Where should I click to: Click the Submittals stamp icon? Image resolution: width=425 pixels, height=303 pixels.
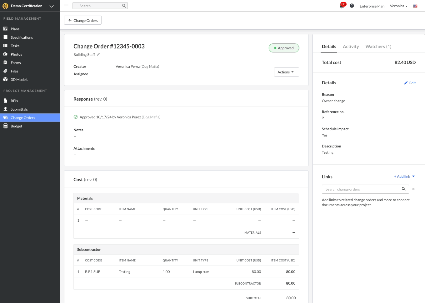coord(5,109)
